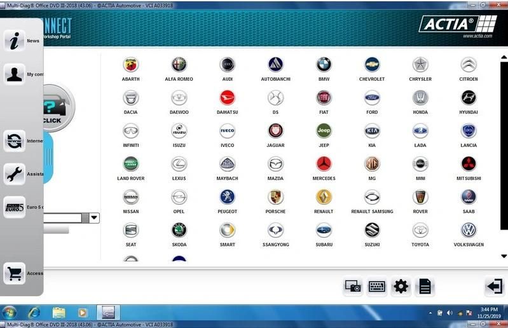Select Toyota brand icon
The height and width of the screenshot is (328, 508).
(x=420, y=230)
